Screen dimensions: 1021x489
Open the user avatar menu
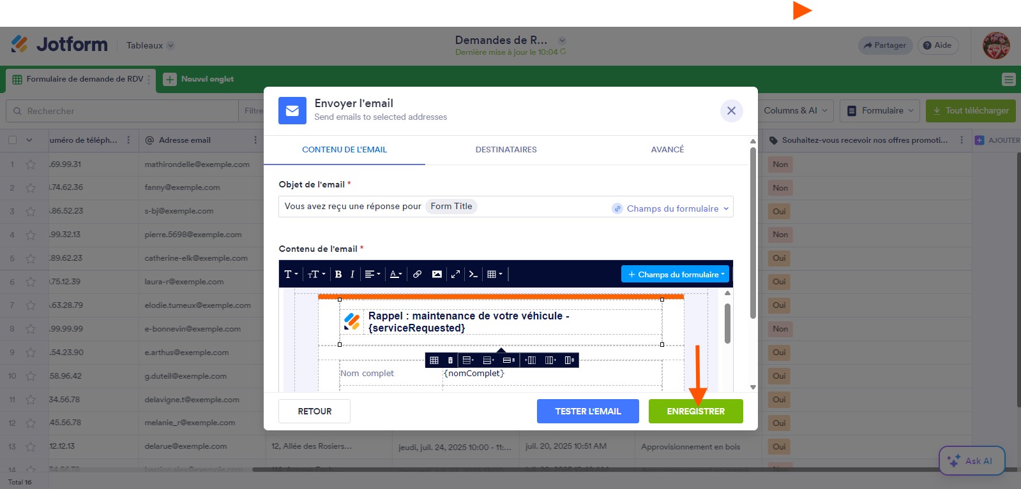(996, 46)
